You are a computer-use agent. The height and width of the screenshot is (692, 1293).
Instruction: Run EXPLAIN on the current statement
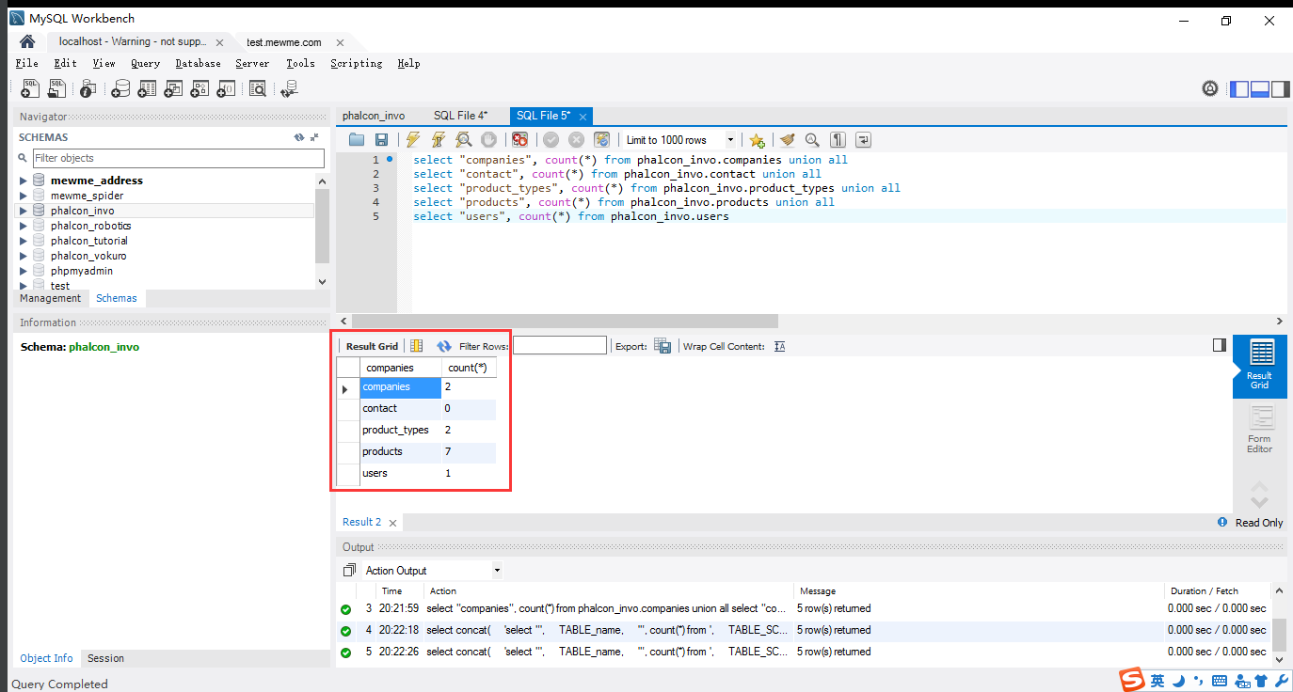[463, 140]
